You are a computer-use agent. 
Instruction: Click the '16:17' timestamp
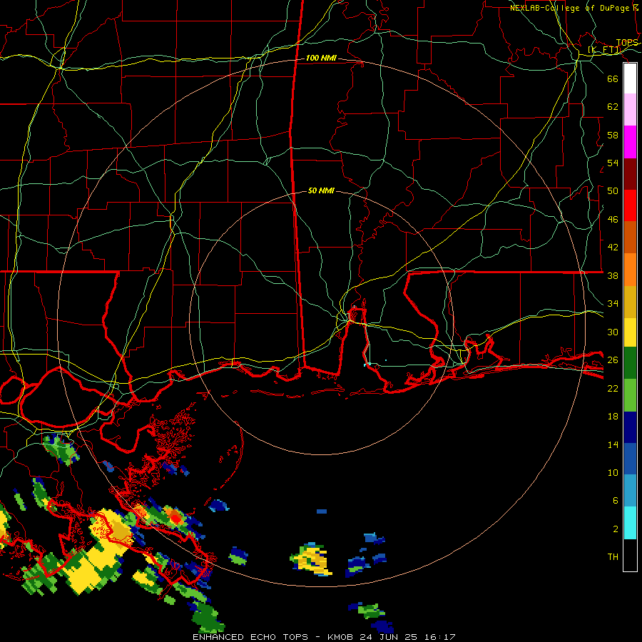[440, 637]
